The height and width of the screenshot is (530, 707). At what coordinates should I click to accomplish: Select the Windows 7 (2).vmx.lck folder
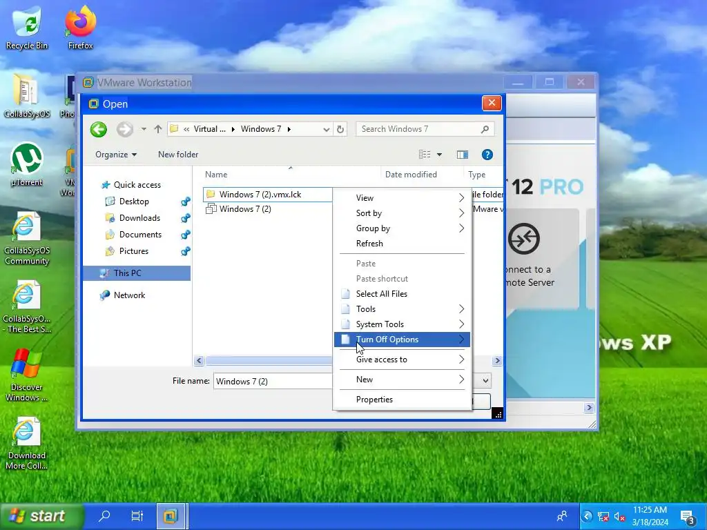(260, 195)
